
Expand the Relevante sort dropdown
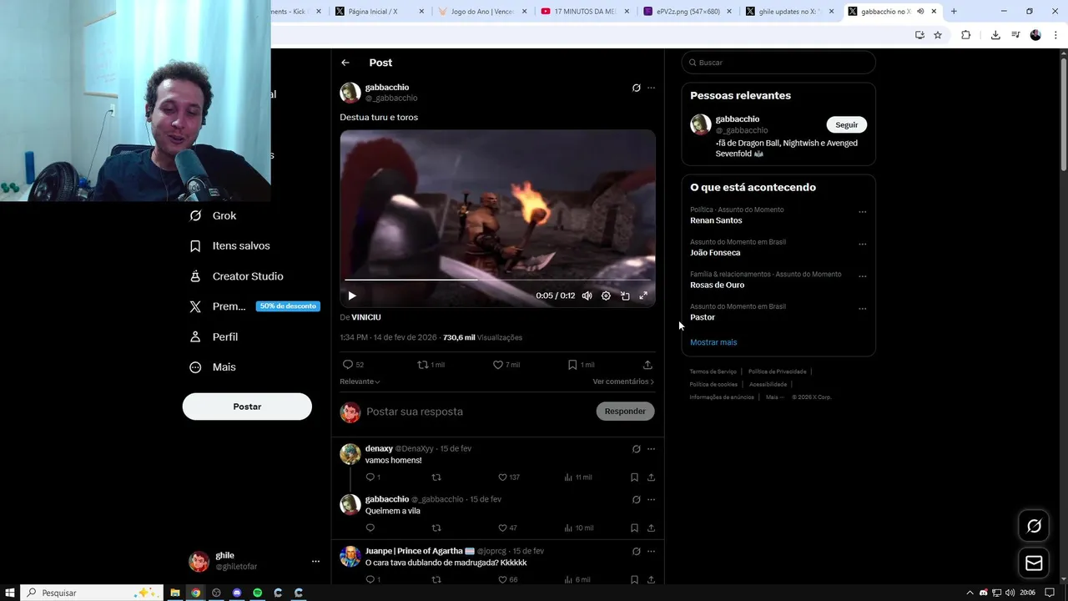pyautogui.click(x=360, y=381)
